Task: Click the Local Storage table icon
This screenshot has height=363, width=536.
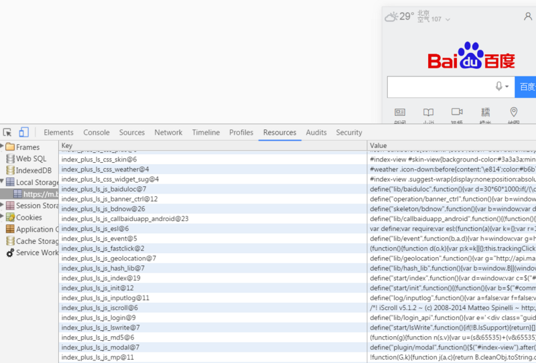Action: point(10,182)
